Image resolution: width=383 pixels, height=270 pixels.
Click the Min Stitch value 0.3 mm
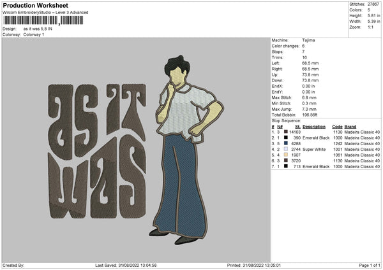point(309,103)
